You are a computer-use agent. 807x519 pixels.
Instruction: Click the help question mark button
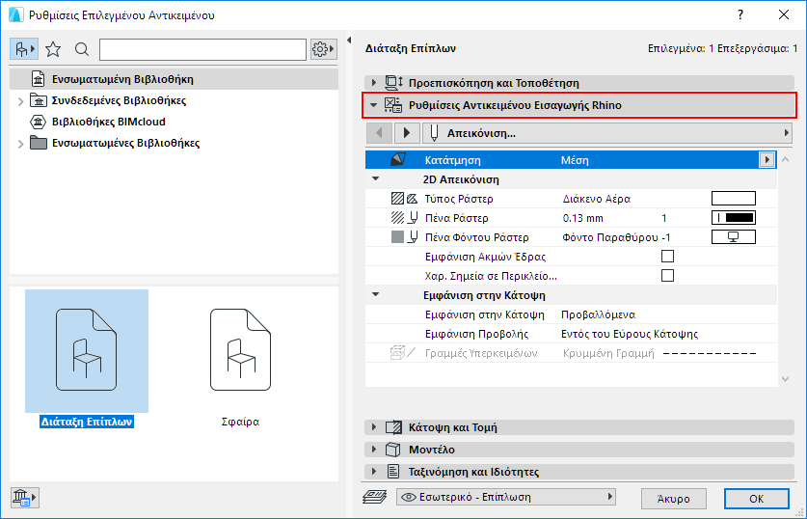(740, 14)
